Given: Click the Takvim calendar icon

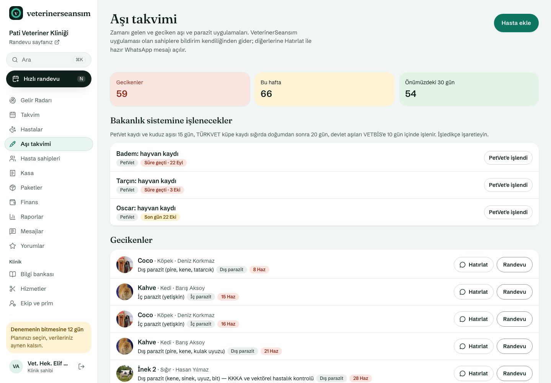Looking at the screenshot, I should click(13, 115).
